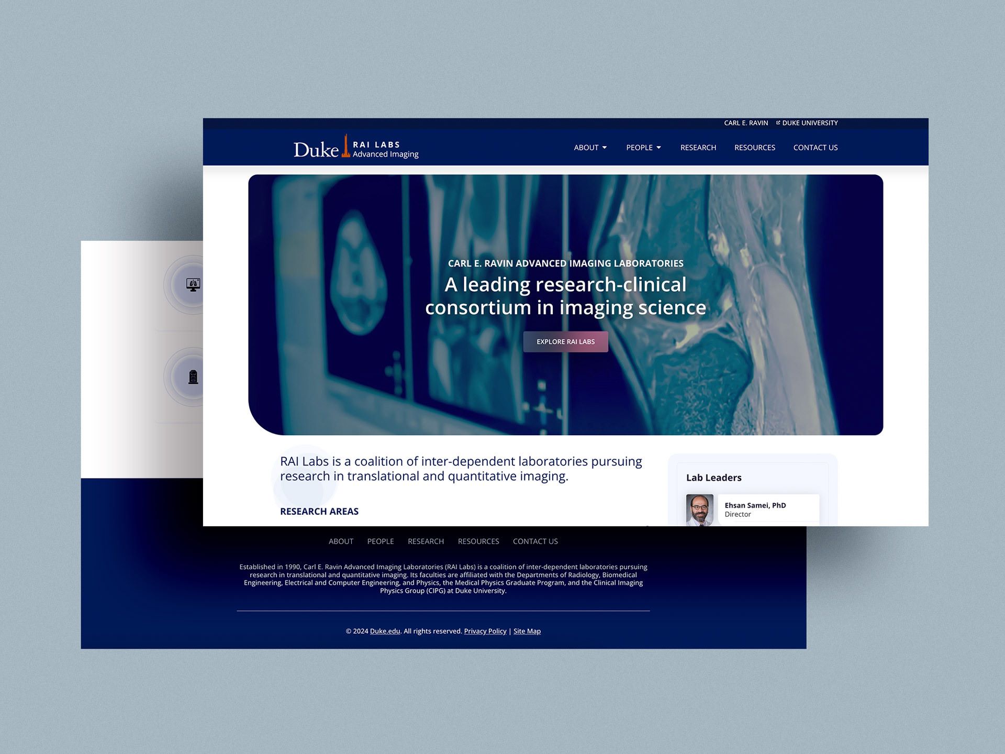1005x754 pixels.
Task: Select the RESEARCH menu tab
Action: pyautogui.click(x=698, y=147)
